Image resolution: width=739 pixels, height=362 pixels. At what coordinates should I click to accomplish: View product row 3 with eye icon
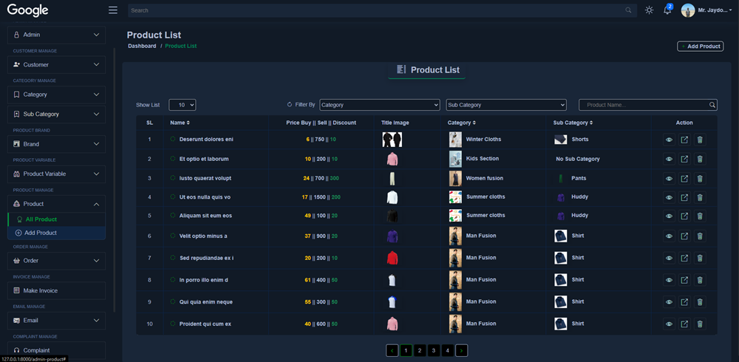coord(669,179)
